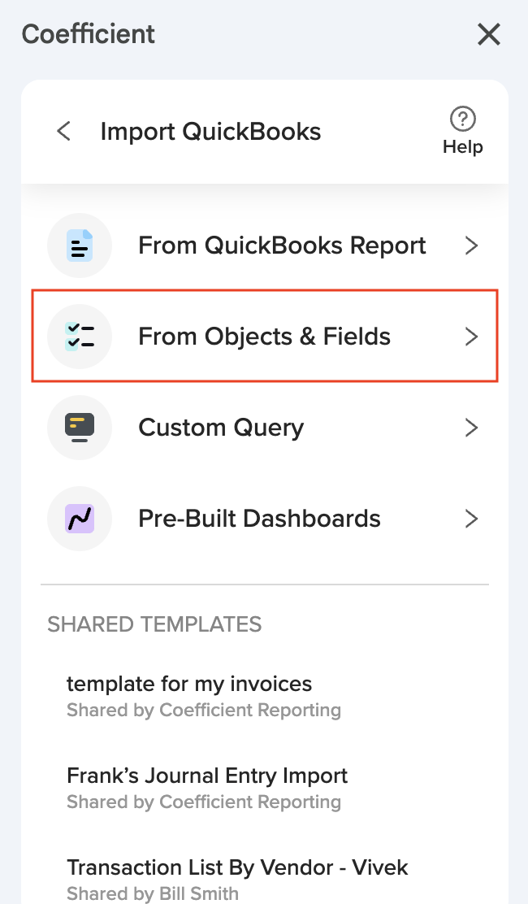Viewport: 528px width, 904px height.
Task: Open Frank's Journal Entry Import template
Action: coord(207,776)
